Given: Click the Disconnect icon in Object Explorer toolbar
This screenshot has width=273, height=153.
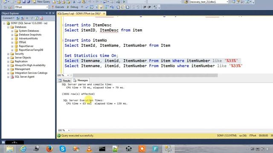Looking at the screenshot, I should (x=23, y=18).
